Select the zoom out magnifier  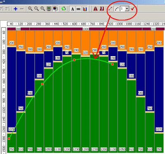(x=36, y=9)
